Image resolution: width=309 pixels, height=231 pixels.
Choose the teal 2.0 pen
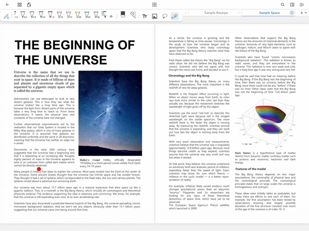[32, 15]
